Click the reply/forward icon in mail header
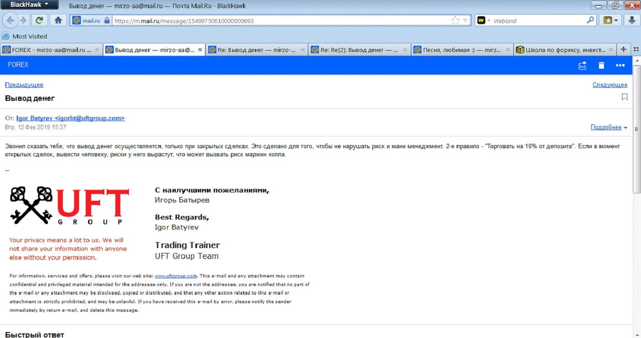641x338 pixels. (x=582, y=65)
